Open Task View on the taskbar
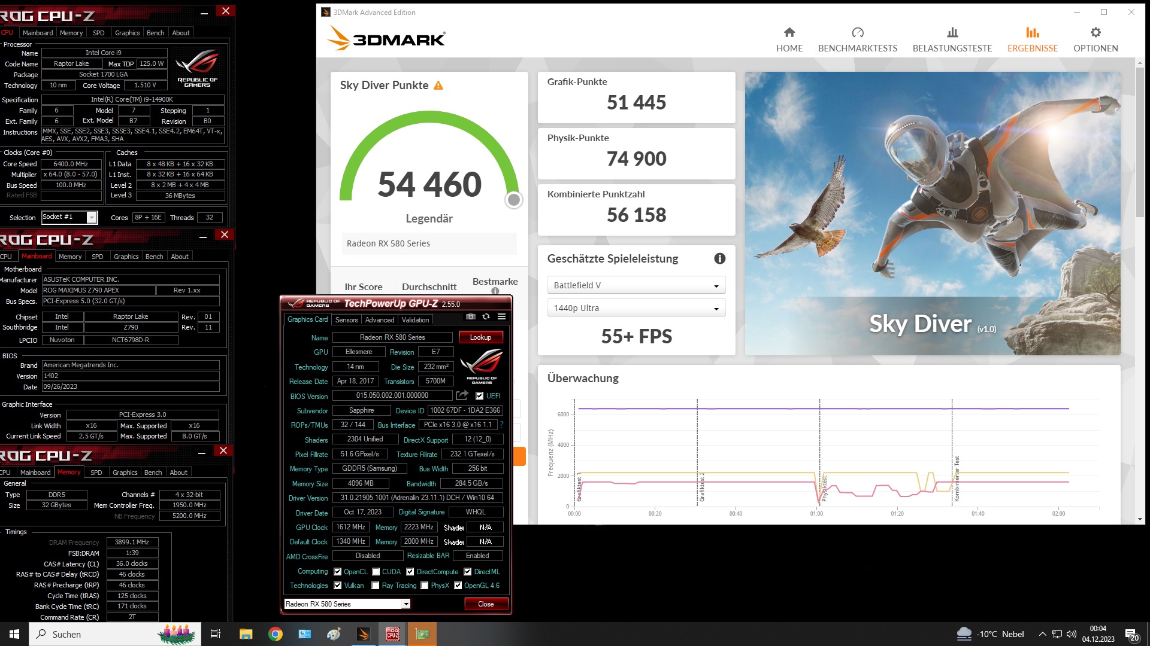1150x646 pixels. (x=216, y=634)
